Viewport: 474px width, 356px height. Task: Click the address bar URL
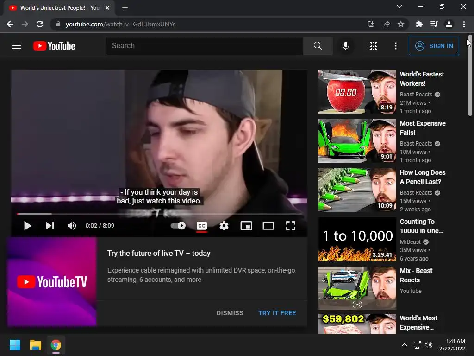120,24
